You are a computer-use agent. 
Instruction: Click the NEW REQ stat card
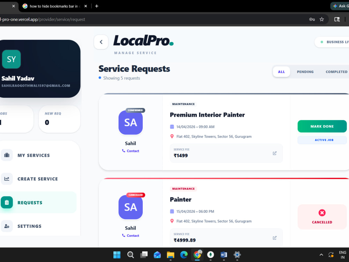pyautogui.click(x=59, y=119)
